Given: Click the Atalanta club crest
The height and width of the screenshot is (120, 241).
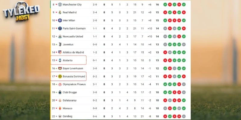Looking at the screenshot, I should click(60, 60).
